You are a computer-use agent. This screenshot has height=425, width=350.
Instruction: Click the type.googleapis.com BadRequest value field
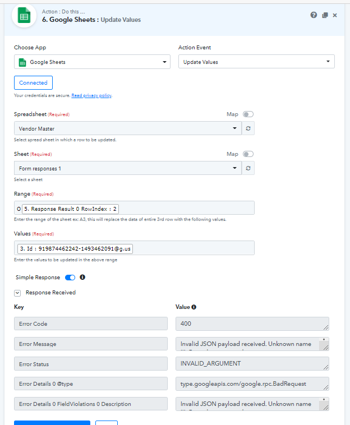(x=252, y=384)
